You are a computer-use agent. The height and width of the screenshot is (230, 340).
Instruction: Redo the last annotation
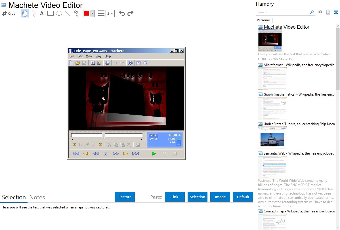tap(130, 13)
